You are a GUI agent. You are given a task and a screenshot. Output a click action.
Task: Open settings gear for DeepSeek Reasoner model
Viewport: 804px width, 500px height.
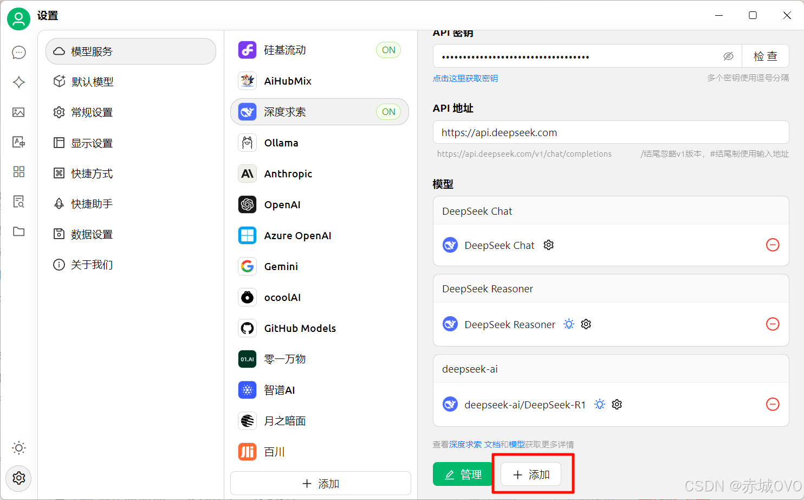coord(586,324)
